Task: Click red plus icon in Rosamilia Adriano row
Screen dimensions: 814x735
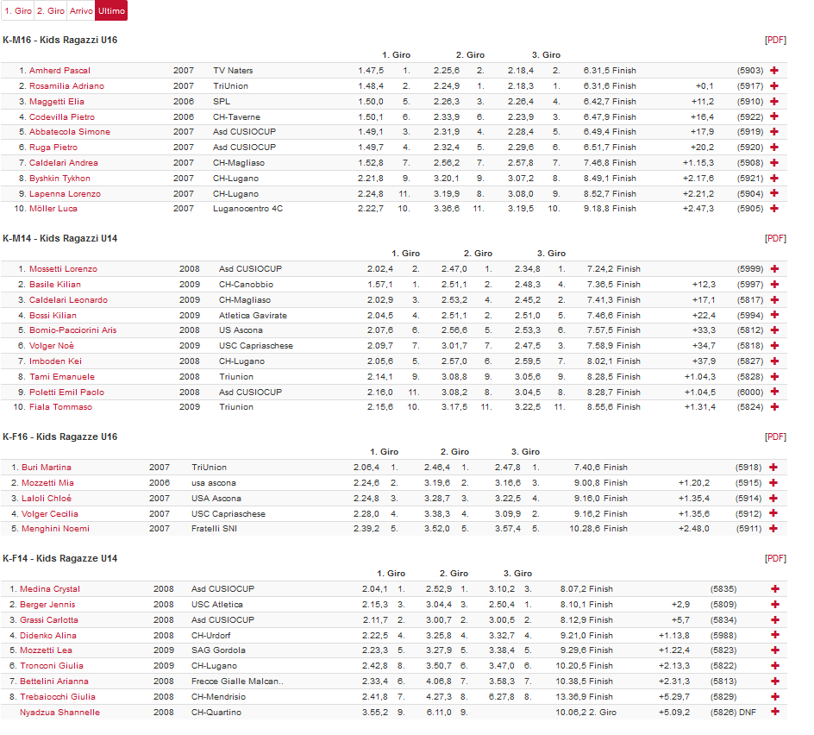Action: click(773, 86)
